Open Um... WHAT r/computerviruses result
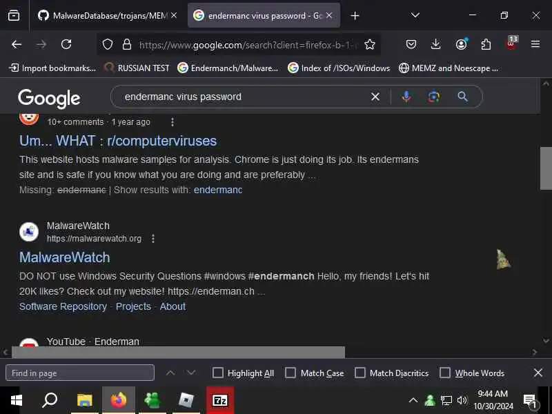552x414 pixels. click(x=118, y=141)
